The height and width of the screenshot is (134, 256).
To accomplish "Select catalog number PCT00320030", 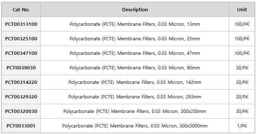I will [21, 111].
